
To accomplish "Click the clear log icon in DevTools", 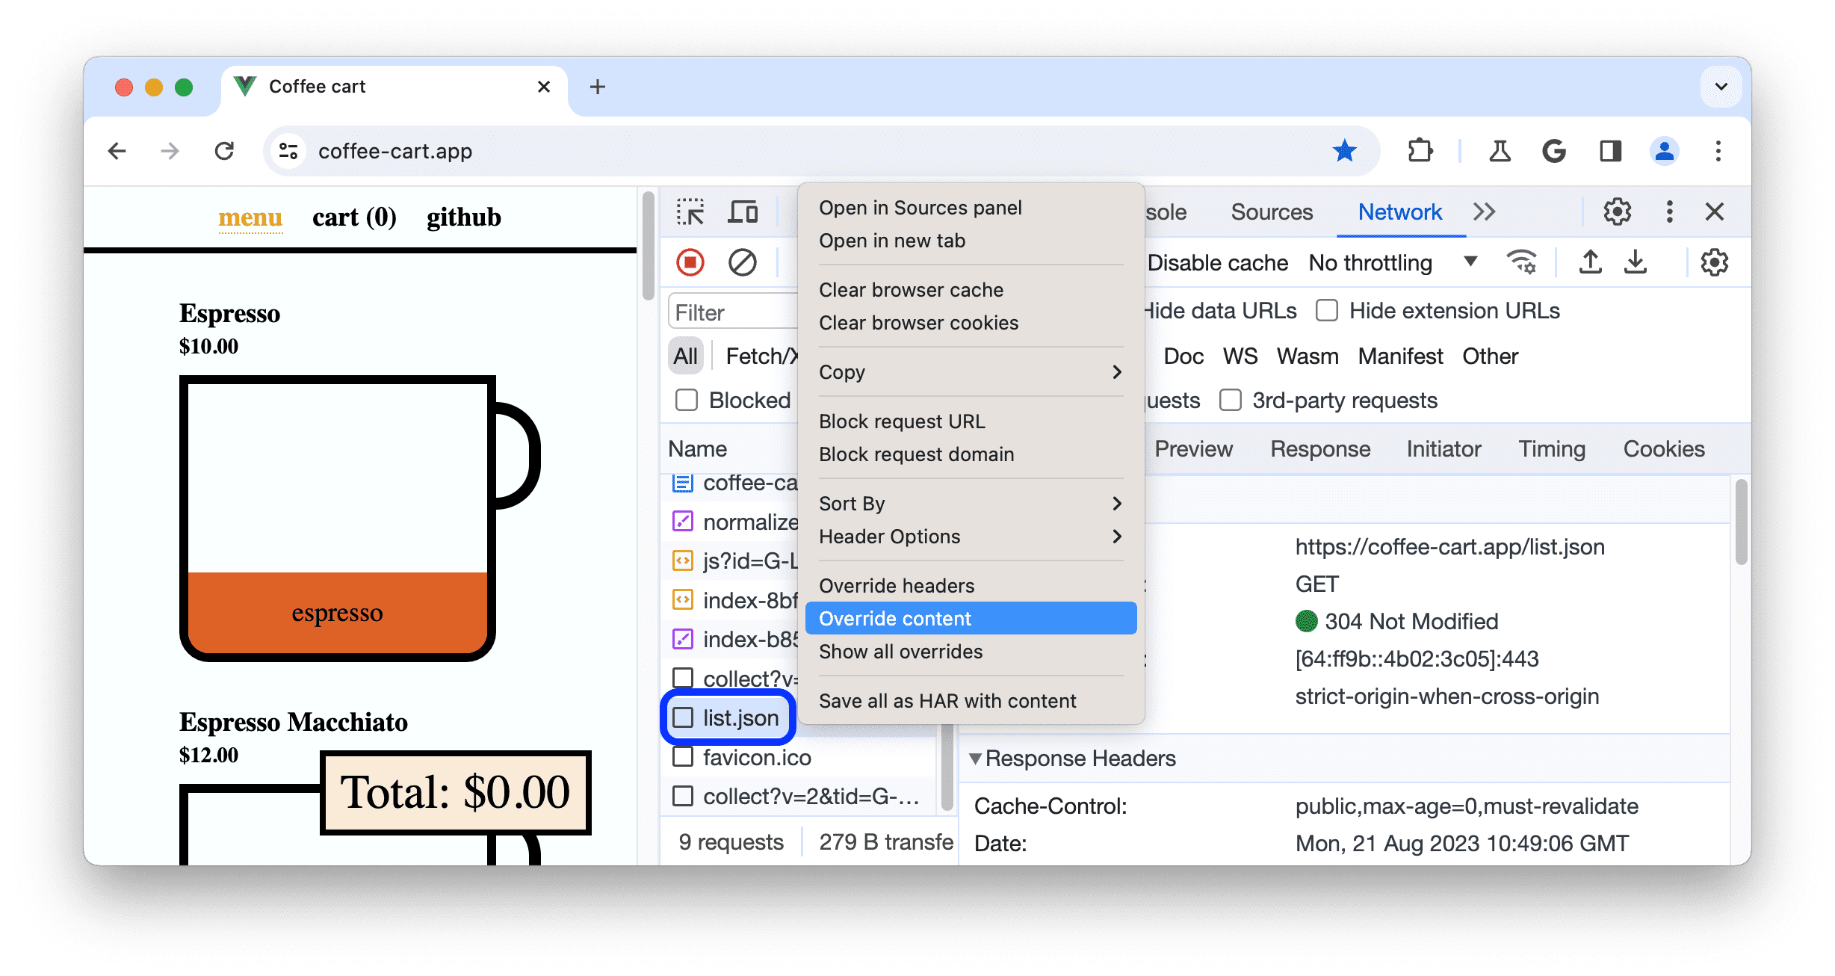I will [x=743, y=262].
